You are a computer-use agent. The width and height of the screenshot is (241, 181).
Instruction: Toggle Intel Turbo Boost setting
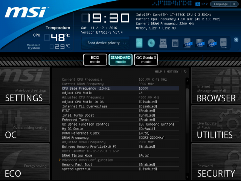point(147,115)
